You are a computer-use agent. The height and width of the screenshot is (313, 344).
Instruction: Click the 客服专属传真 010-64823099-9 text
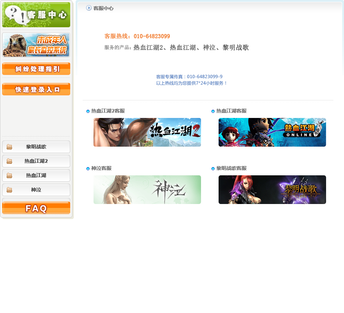click(x=189, y=77)
